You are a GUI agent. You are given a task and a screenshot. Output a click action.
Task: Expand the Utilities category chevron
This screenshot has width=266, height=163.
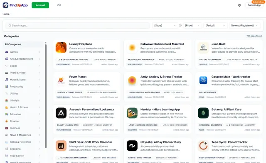39,93
